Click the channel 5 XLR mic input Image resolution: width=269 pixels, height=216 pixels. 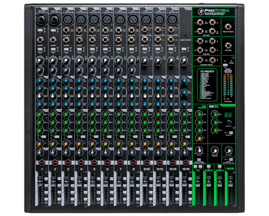(x=92, y=19)
